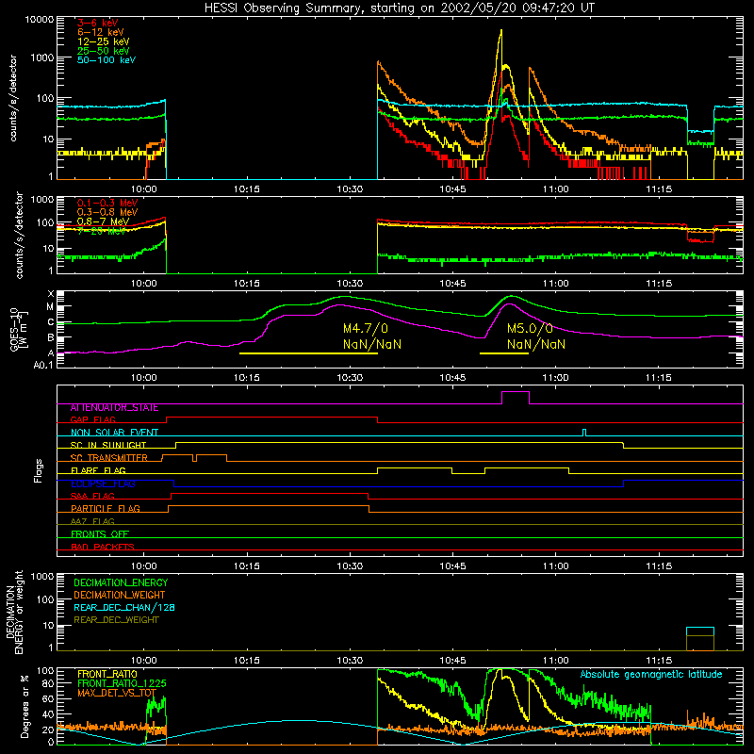
Task: Select the GAP_FLAG label
Action: point(92,420)
